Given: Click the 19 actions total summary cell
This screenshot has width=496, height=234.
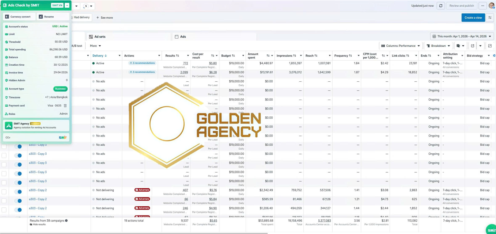Looking at the screenshot, I should 134,220.
